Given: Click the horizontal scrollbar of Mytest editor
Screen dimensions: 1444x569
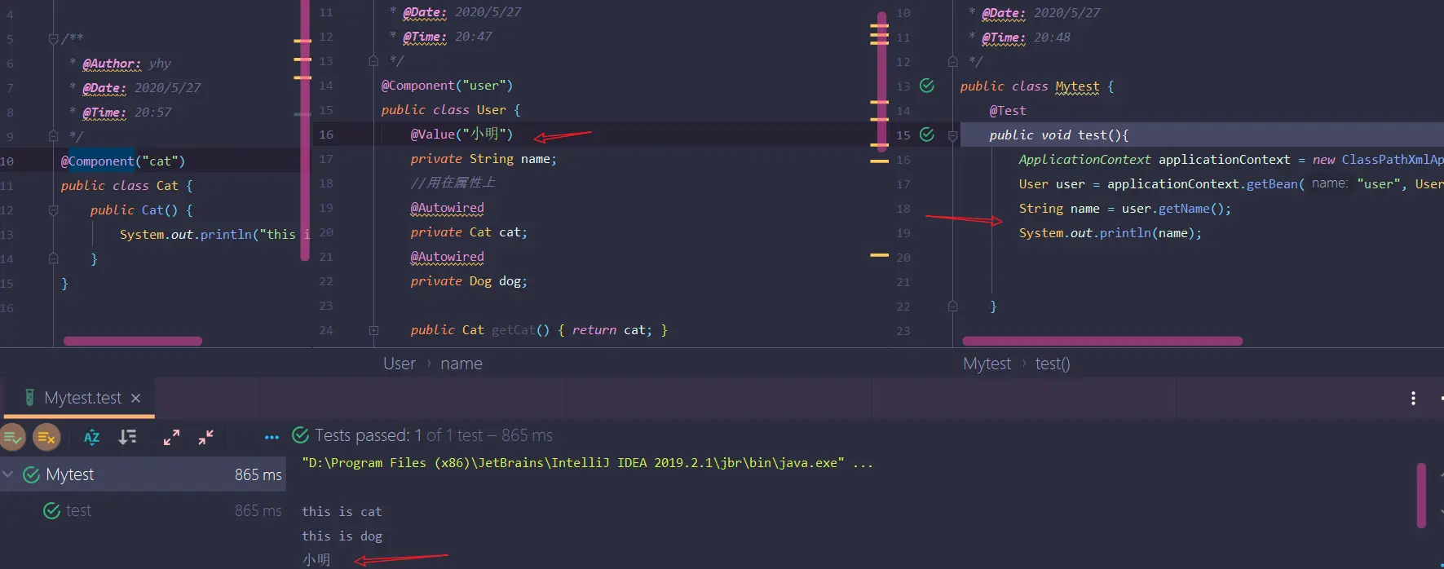Looking at the screenshot, I should tap(1102, 341).
